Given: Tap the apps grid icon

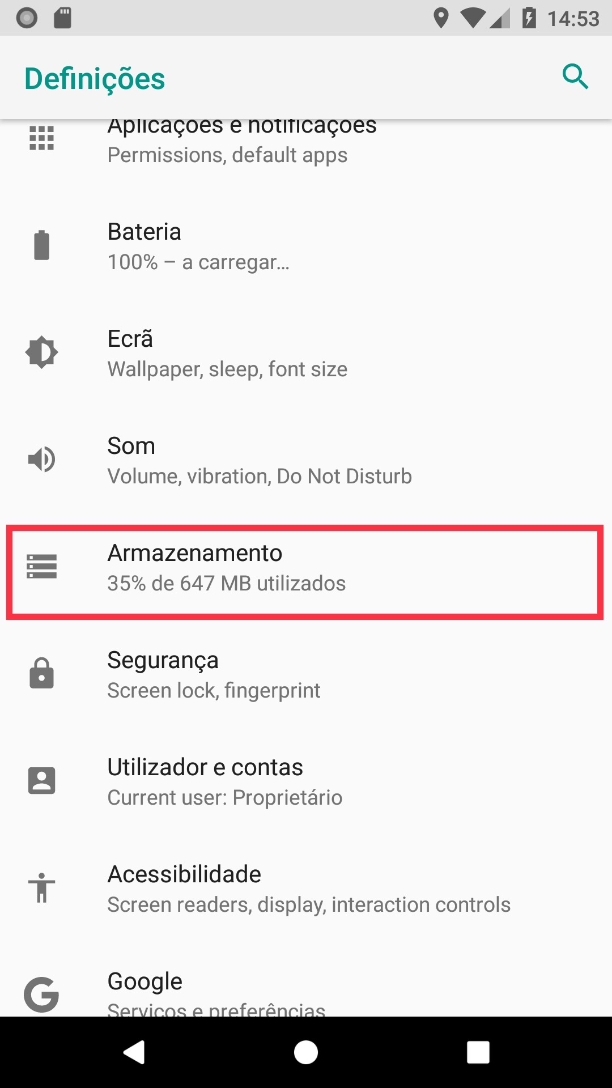Looking at the screenshot, I should click(41, 138).
